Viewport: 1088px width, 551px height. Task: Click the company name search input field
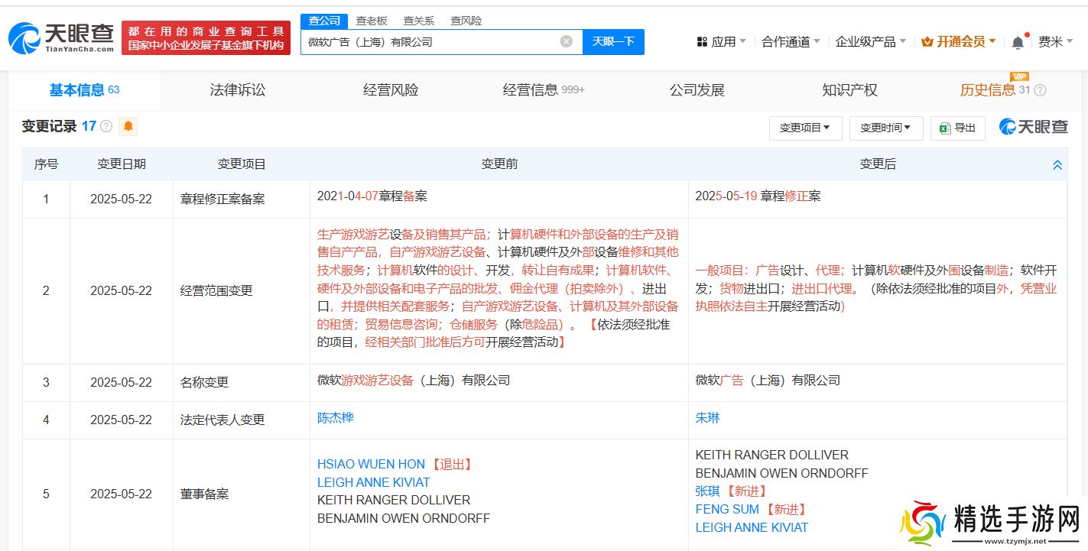428,41
